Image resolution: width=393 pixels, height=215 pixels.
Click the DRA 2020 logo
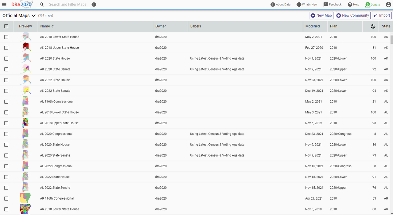tap(21, 5)
